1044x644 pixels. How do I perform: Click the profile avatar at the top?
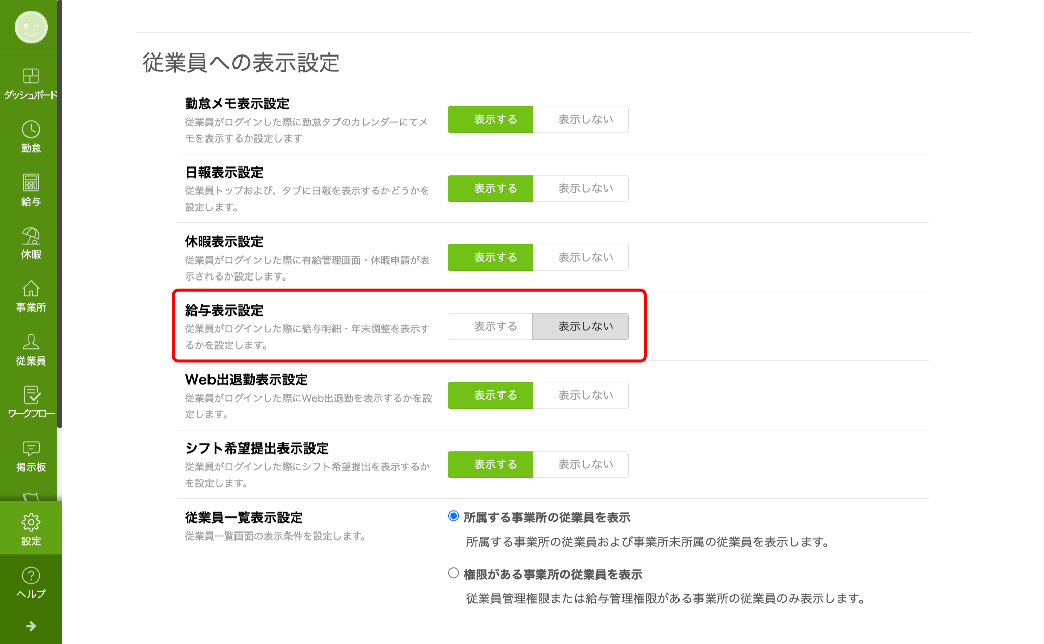31,27
